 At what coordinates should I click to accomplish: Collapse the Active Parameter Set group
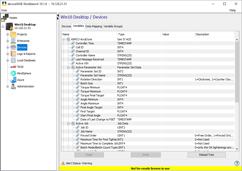pyautogui.click(x=68, y=67)
